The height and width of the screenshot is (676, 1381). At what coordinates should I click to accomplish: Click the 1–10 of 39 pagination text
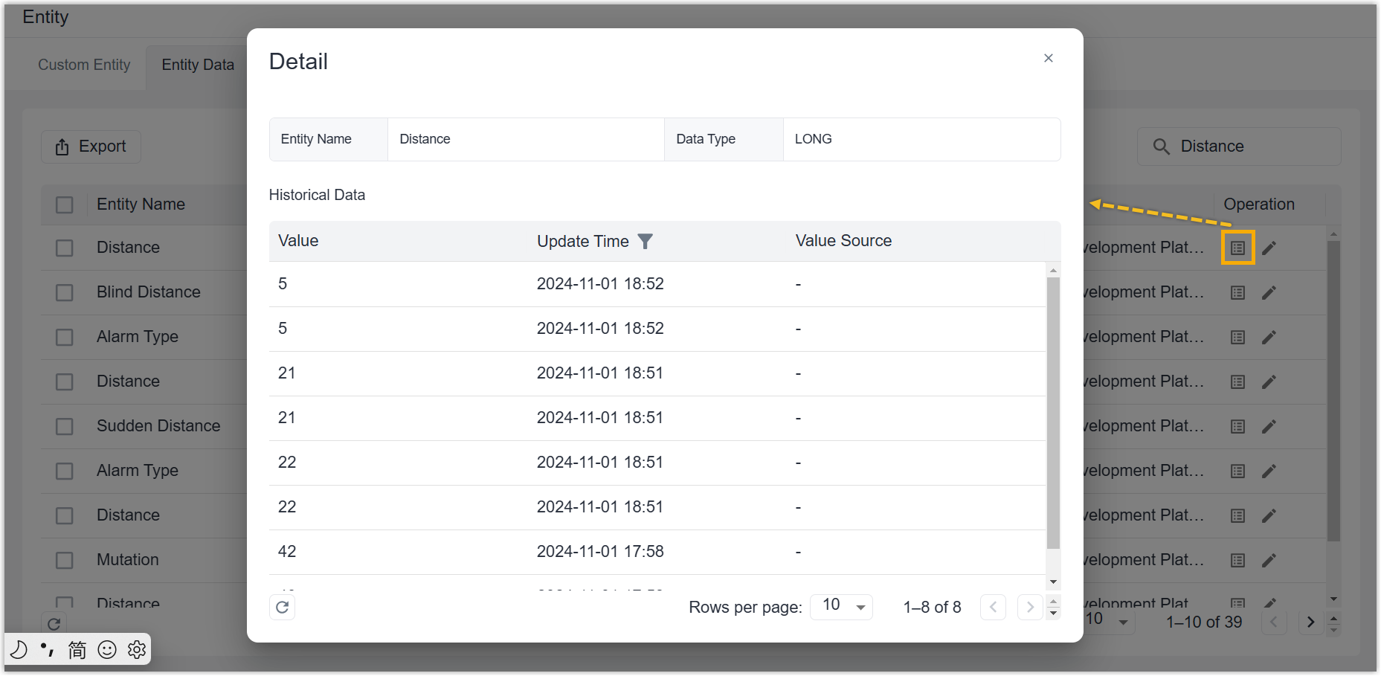(x=1204, y=622)
